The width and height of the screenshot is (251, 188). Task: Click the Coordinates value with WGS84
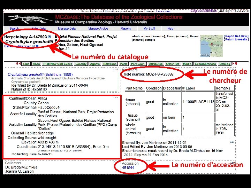73,147
